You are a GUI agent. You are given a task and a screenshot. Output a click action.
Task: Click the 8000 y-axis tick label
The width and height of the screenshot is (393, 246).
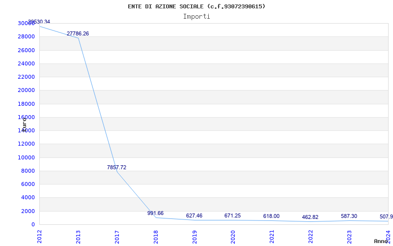pos(28,171)
